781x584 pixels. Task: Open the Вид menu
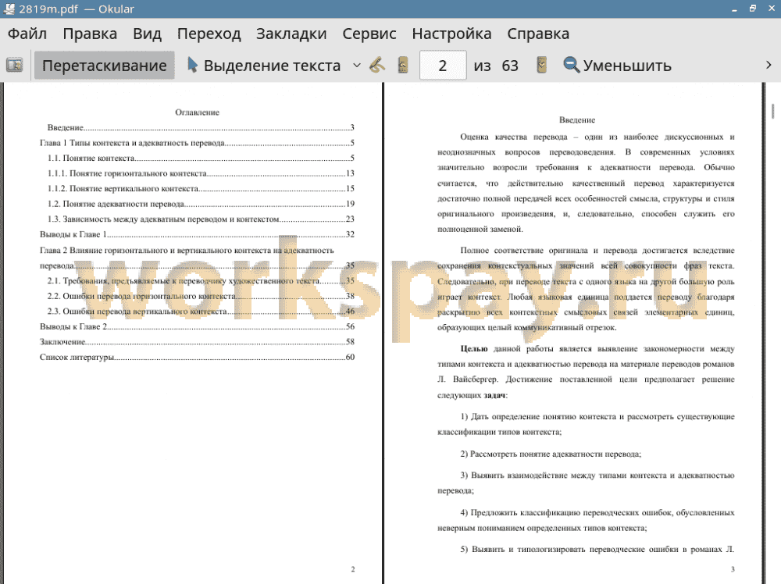pyautogui.click(x=147, y=34)
